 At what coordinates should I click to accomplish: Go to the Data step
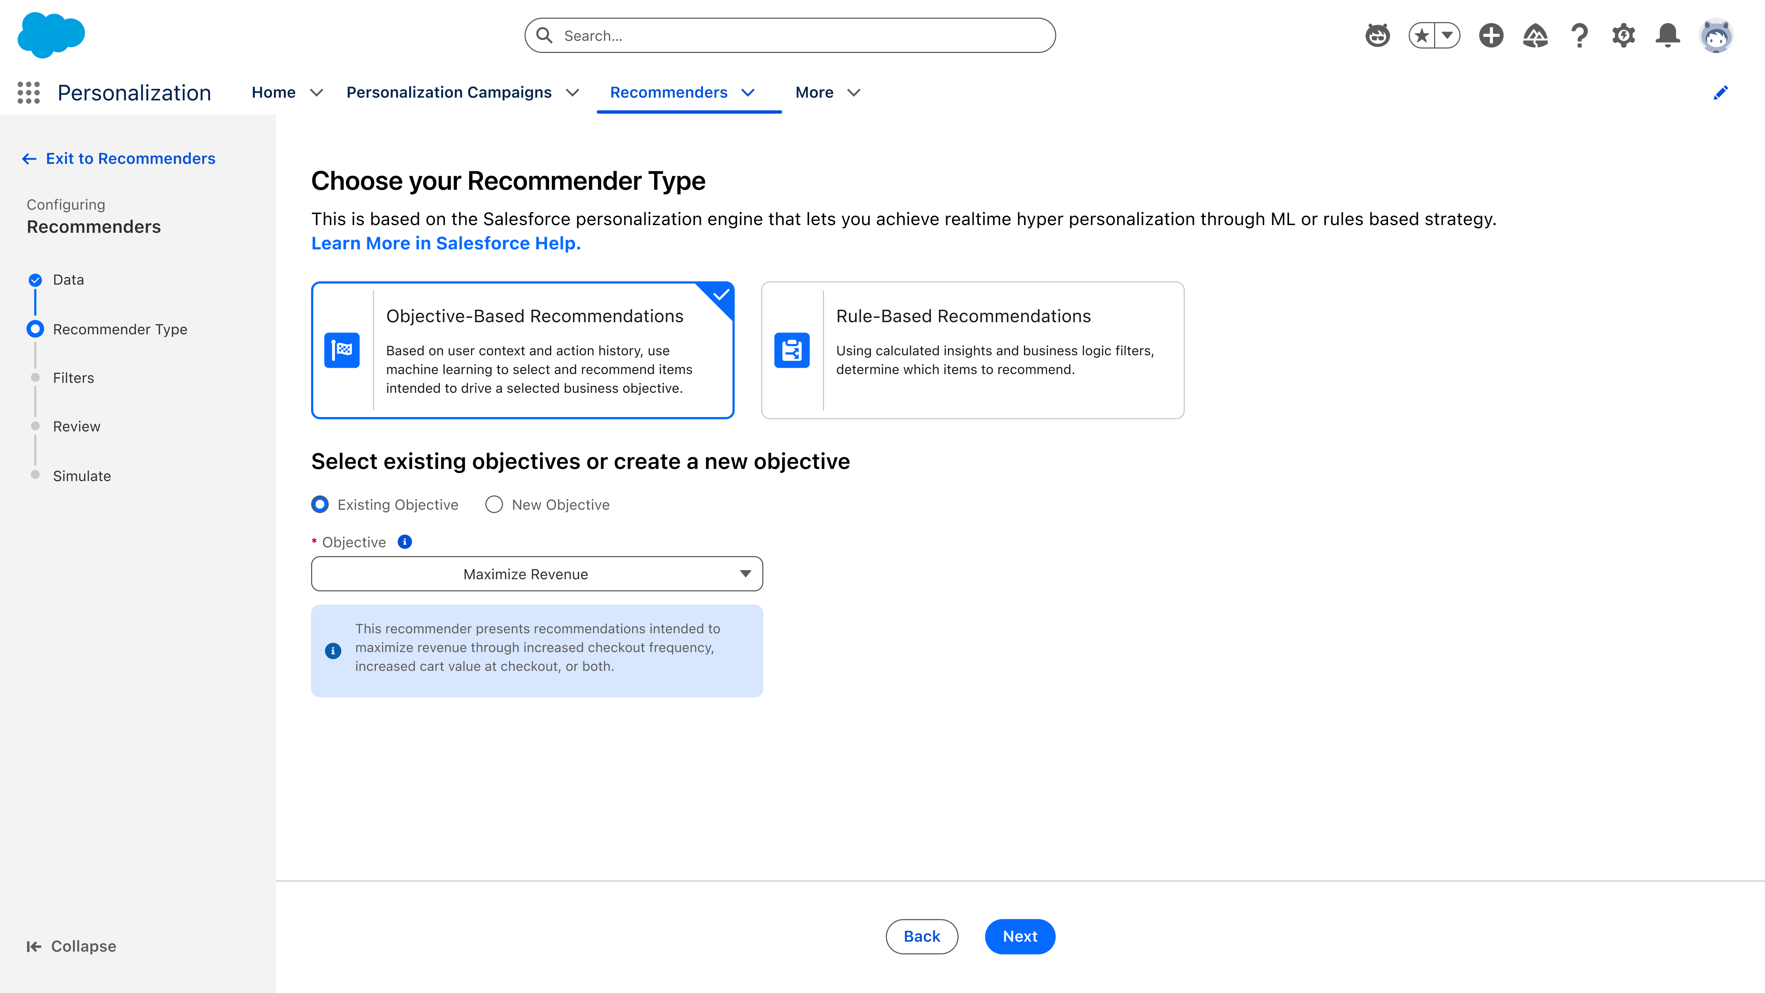[x=68, y=280]
